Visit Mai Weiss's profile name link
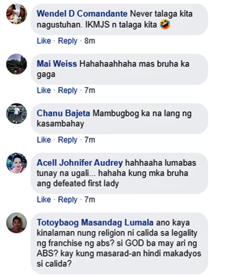The image size is (225, 277). (x=57, y=64)
